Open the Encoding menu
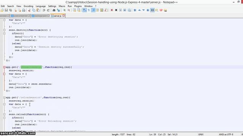Viewport: 243px width, 136px height. pos(28,6)
